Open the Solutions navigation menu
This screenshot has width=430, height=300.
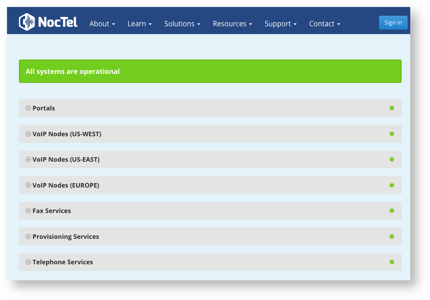point(182,24)
